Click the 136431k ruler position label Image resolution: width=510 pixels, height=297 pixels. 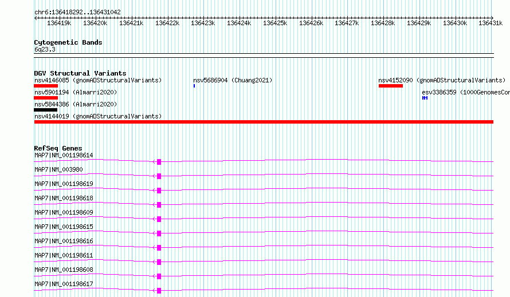[491, 23]
